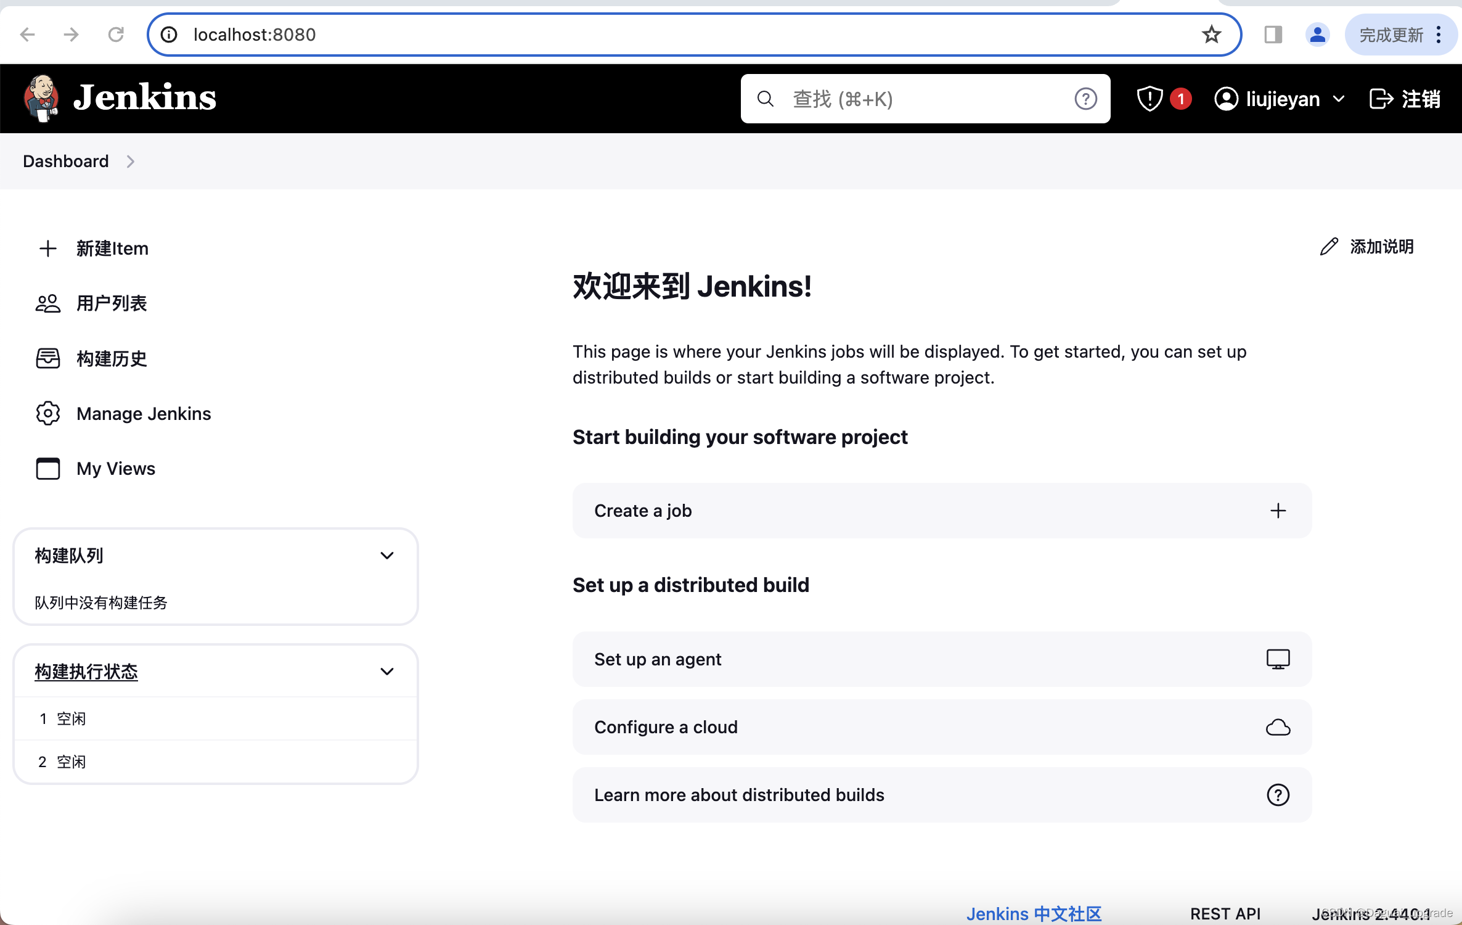Click the 添加说明 button
The width and height of the screenshot is (1462, 925).
[1367, 247]
